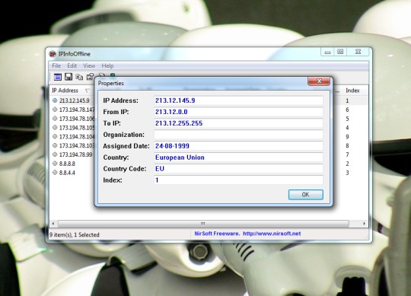Click the horizontal scrollbar right arrow
The height and width of the screenshot is (296, 411).
tap(364, 224)
